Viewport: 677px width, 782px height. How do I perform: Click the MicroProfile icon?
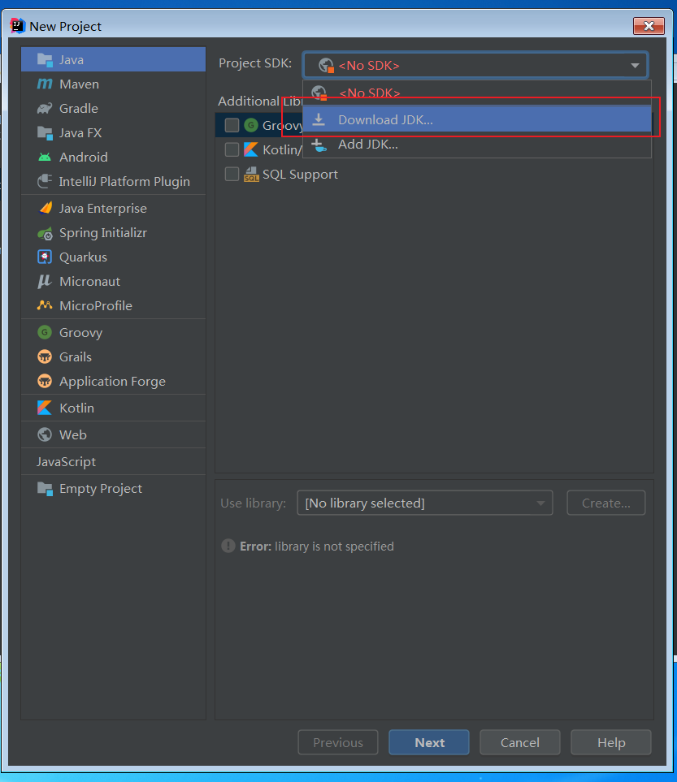45,305
